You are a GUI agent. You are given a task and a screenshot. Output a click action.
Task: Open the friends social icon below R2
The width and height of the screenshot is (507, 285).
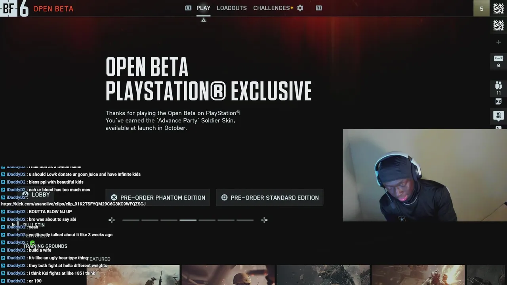(x=498, y=116)
